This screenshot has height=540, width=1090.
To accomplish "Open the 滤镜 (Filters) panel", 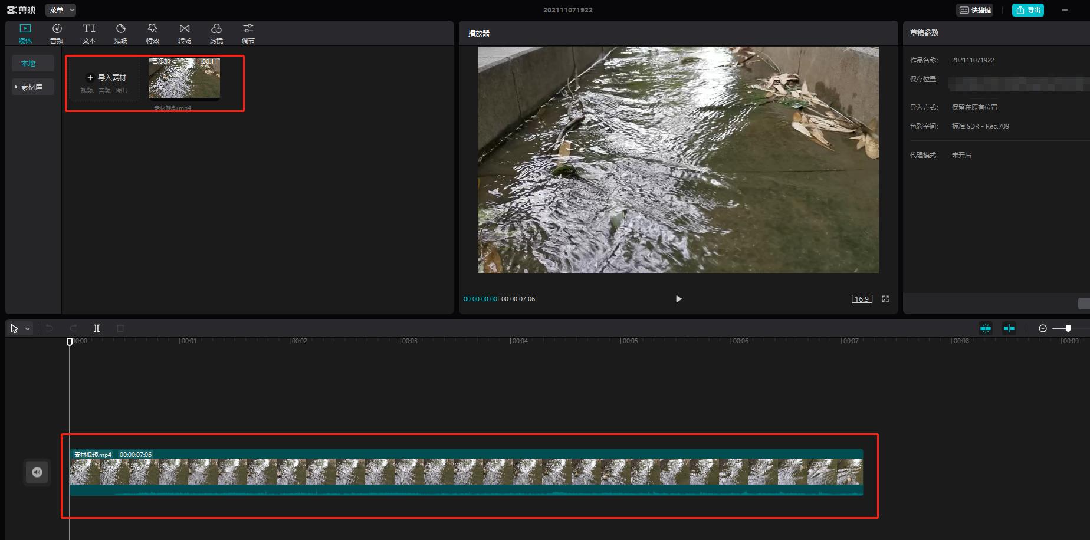I will (216, 33).
